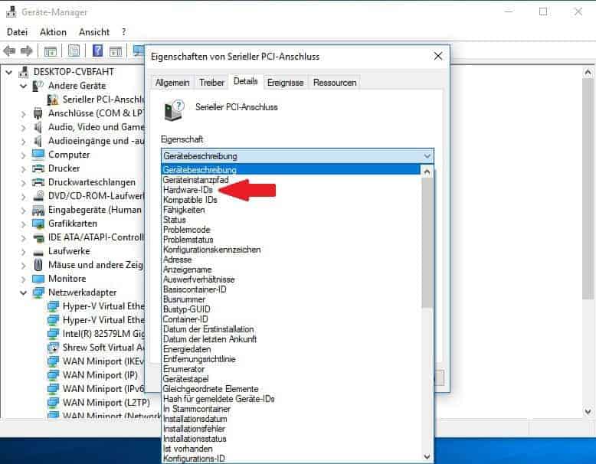The image size is (596, 464).
Task: Click the Serieller PCI-Anschluss warning device icon
Action: click(x=53, y=100)
